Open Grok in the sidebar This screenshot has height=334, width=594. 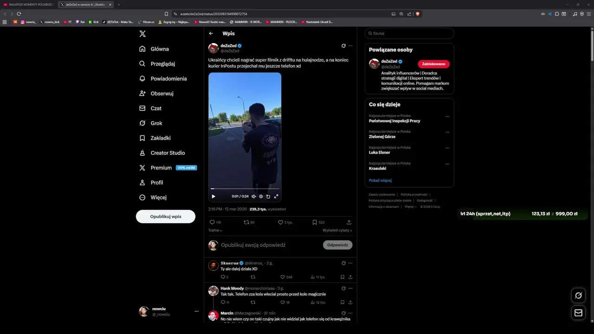click(x=151, y=123)
